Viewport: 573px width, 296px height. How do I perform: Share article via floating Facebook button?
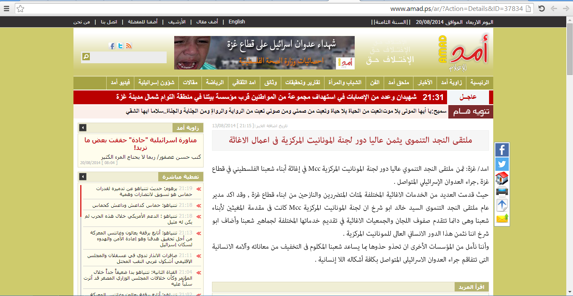click(x=502, y=150)
